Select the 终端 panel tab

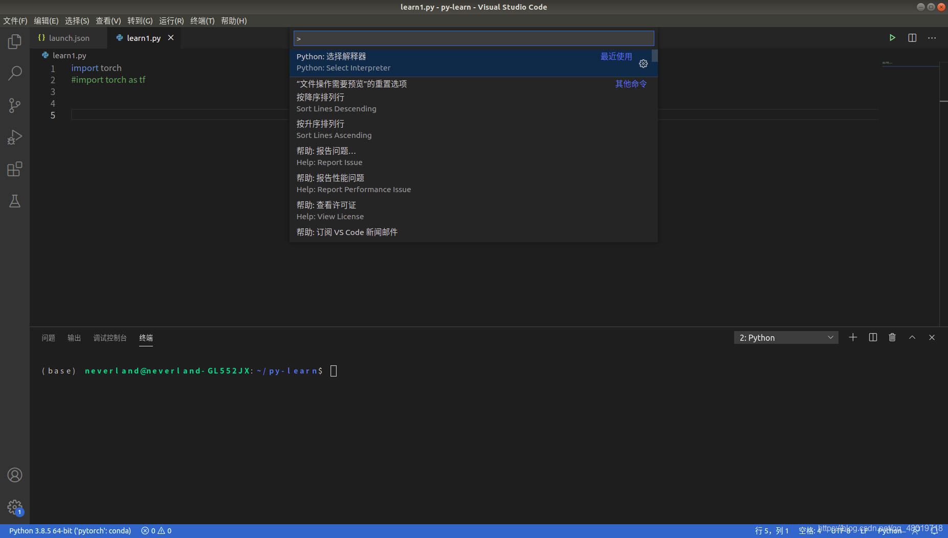(146, 338)
